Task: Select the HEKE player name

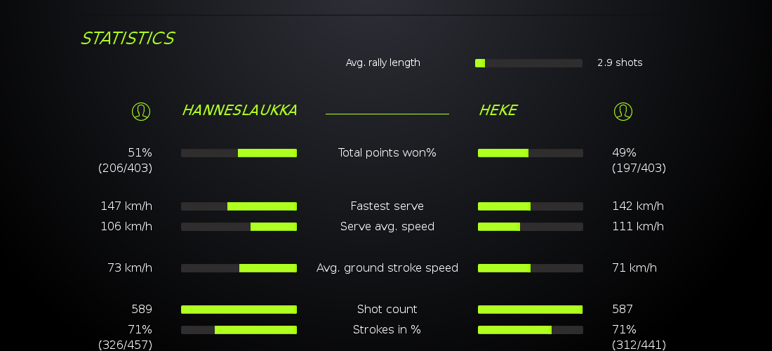Action: pyautogui.click(x=498, y=110)
